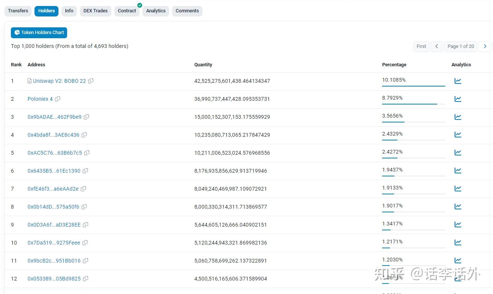Open address link 0x7Da519...9275Feee

point(54,243)
